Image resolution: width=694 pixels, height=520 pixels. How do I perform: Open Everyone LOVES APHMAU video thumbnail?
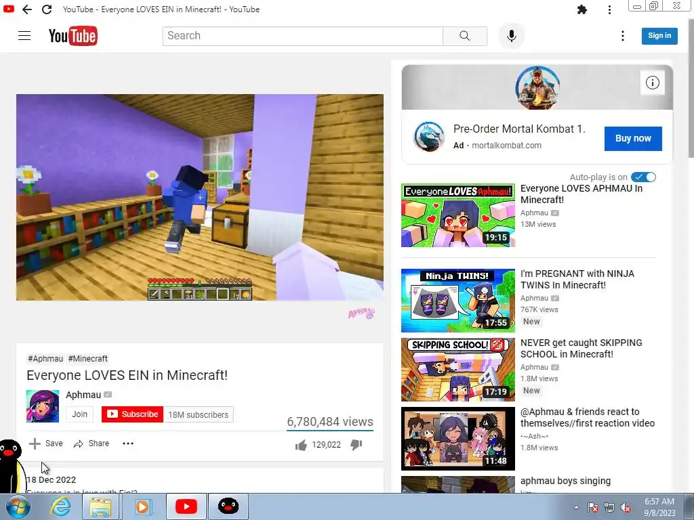pyautogui.click(x=458, y=215)
